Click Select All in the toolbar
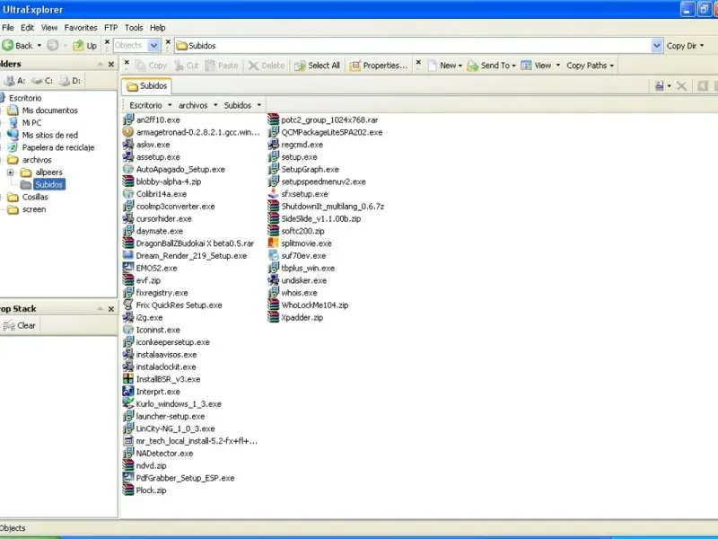 click(x=318, y=66)
